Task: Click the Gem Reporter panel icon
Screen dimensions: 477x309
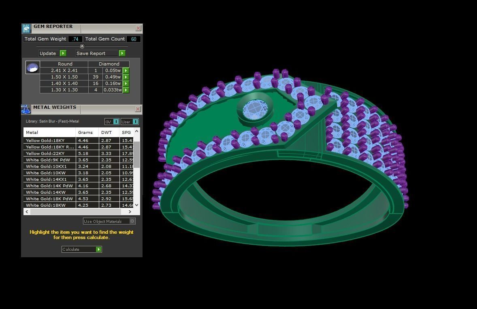Action: click(26, 29)
